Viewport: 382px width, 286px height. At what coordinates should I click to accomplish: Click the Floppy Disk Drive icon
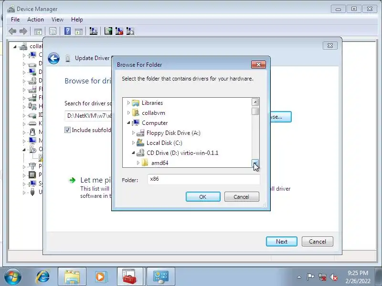(140, 133)
